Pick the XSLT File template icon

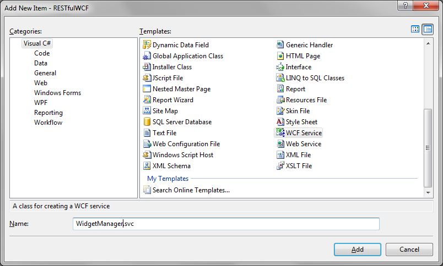tap(280, 165)
